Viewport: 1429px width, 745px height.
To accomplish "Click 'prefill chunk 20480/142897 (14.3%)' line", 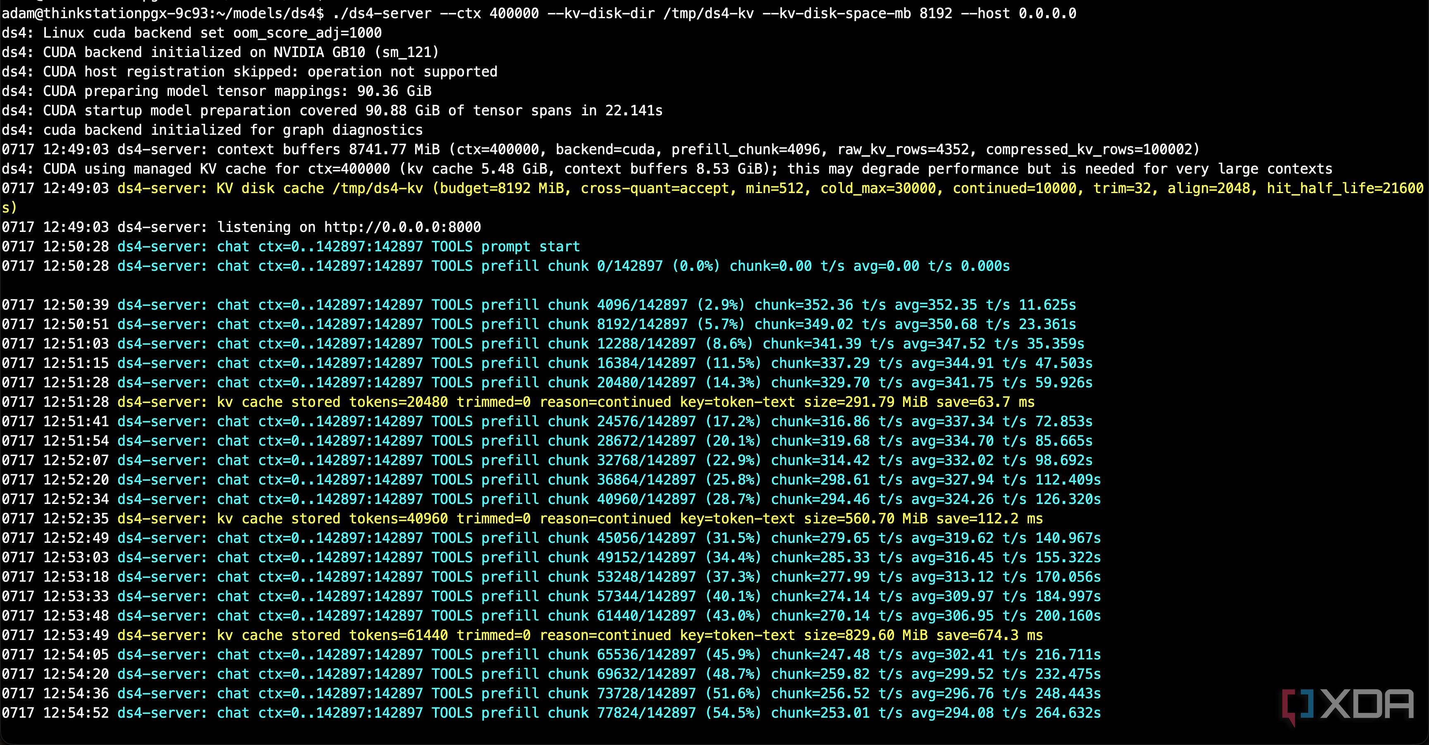I will [x=547, y=382].
